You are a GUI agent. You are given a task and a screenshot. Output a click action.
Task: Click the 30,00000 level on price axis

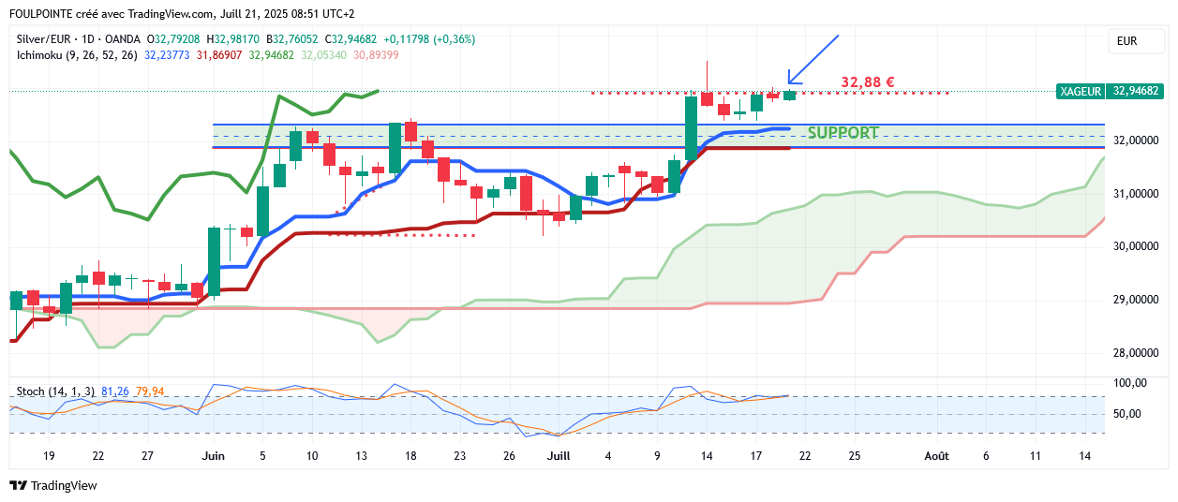point(1135,246)
